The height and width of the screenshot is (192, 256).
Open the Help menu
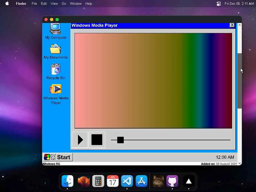pyautogui.click(x=89, y=3)
